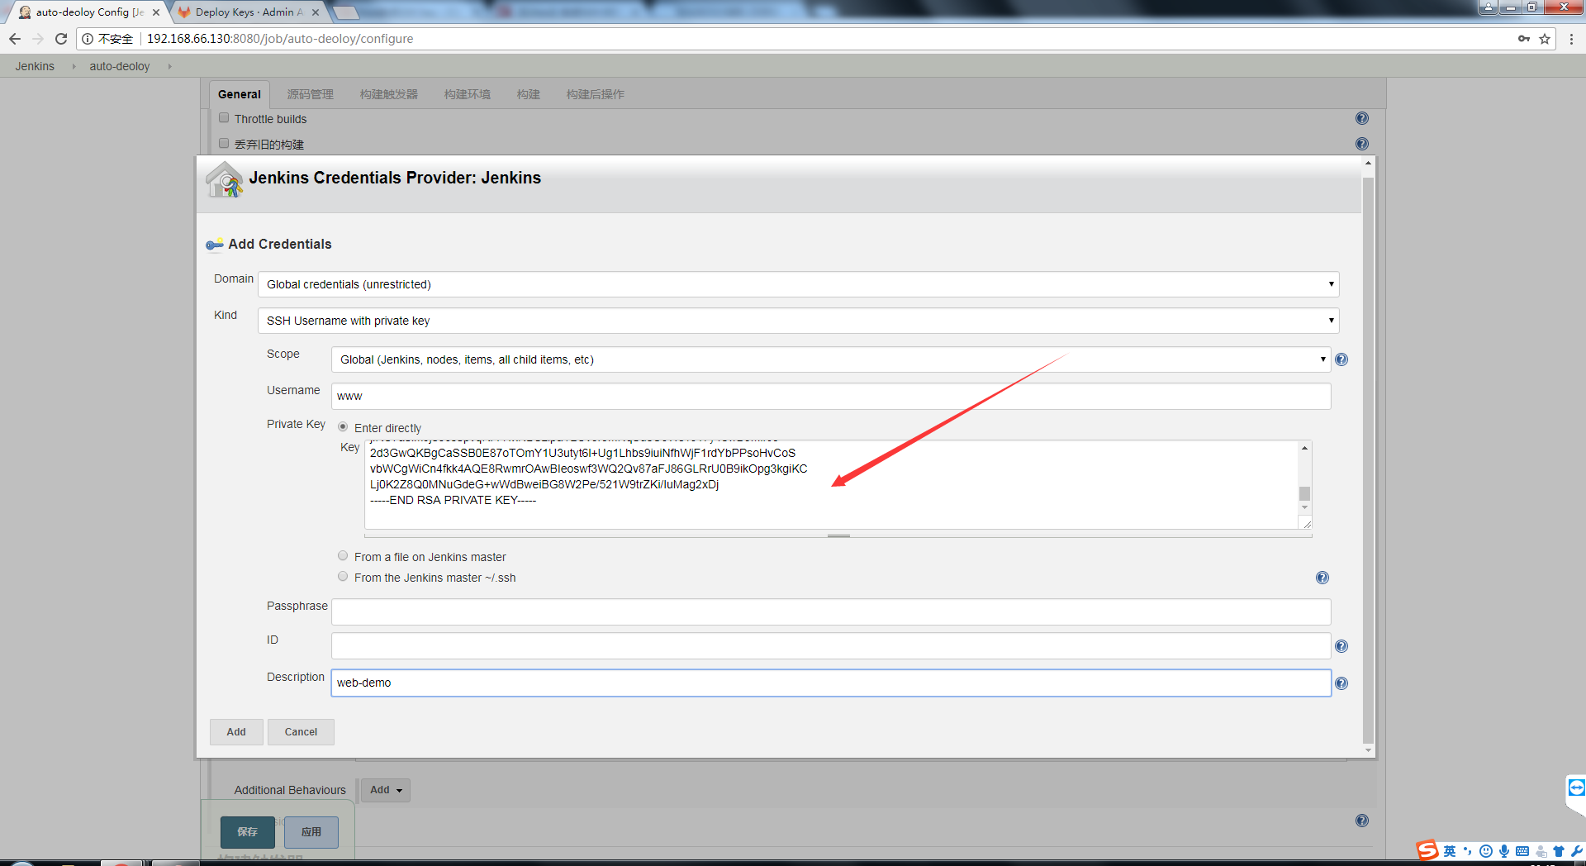
Task: Expand the Jenkins breadcrumb arrow menu
Action: (74, 66)
